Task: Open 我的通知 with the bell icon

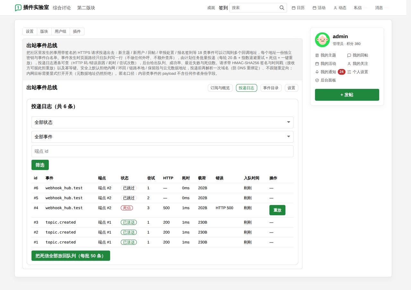Action: (x=326, y=72)
